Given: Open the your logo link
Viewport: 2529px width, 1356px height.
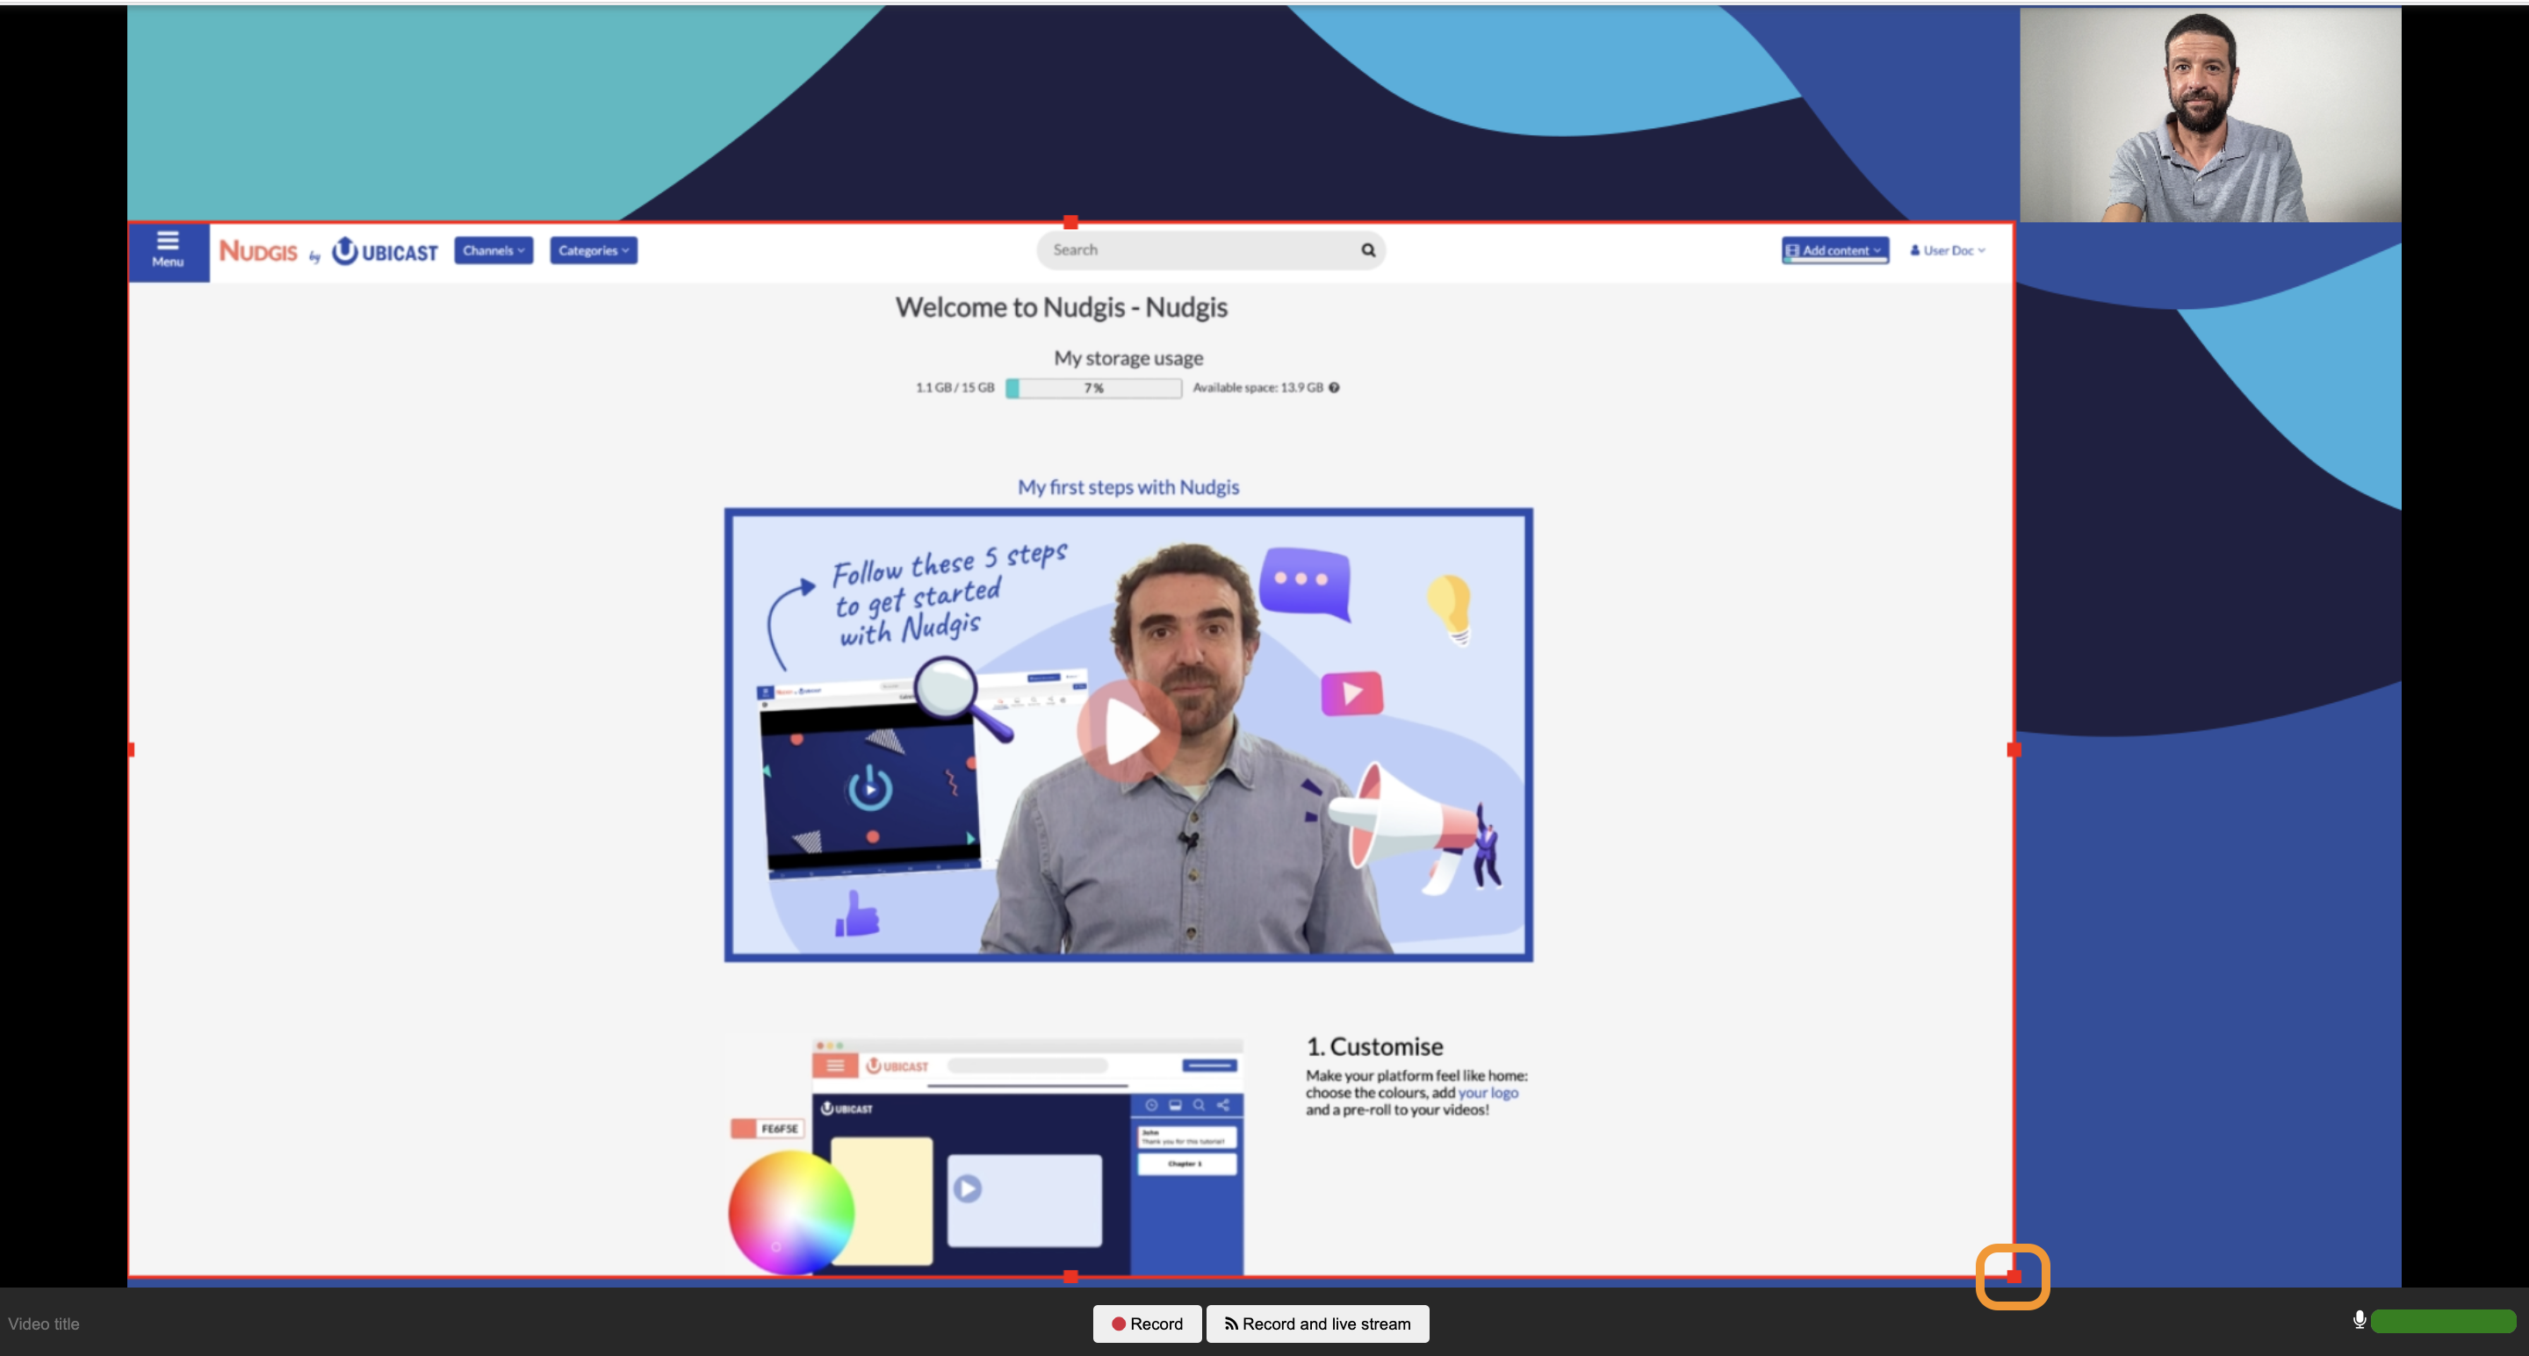Looking at the screenshot, I should [x=1488, y=1092].
